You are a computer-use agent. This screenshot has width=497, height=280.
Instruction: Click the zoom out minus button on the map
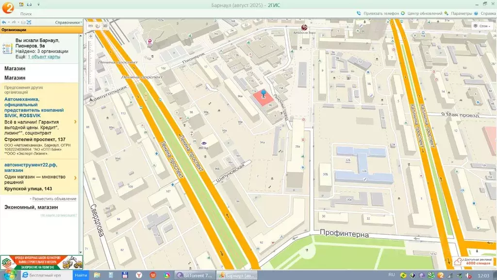pyautogui.click(x=90, y=90)
